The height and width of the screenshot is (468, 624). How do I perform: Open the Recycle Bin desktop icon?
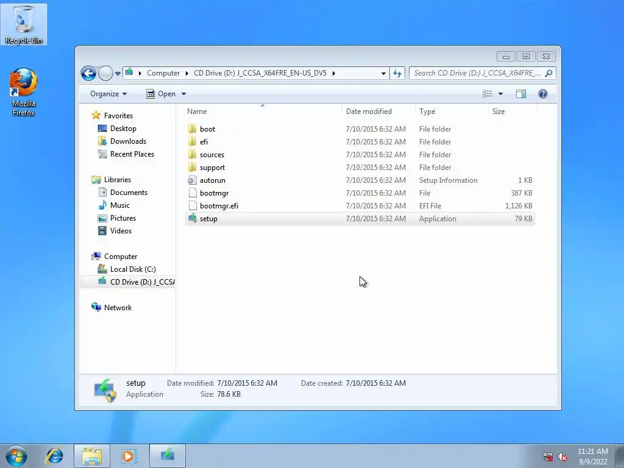[24, 24]
